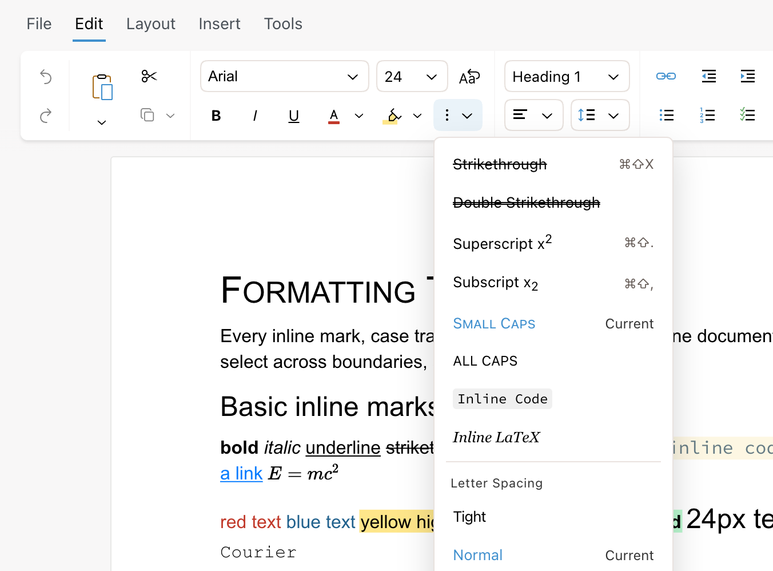Screen dimensions: 773x571
Task: Click the checklist icon
Action: 747,115
